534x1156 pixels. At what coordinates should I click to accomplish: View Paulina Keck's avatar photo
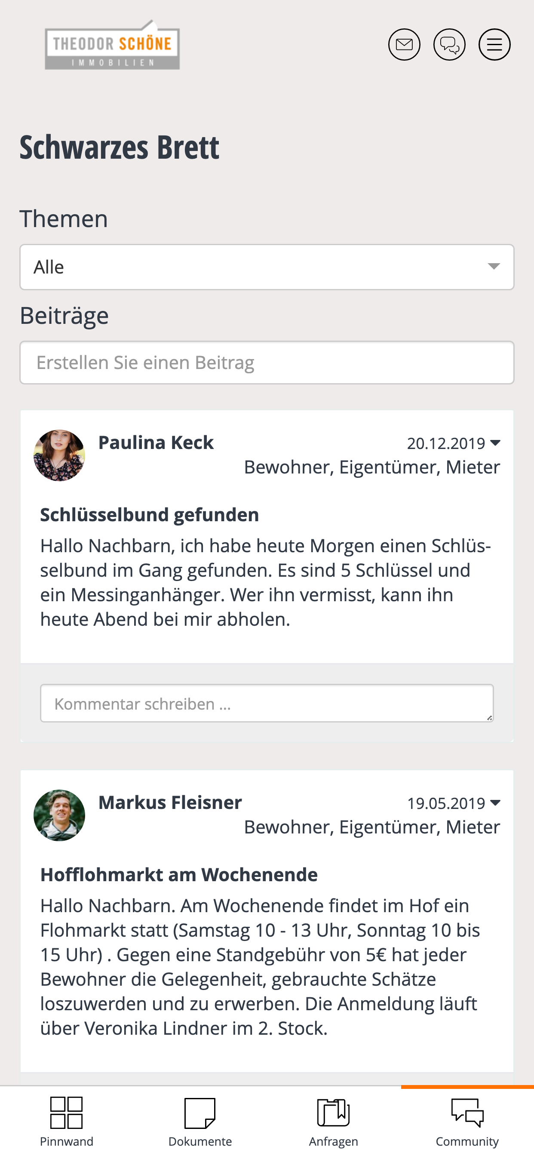(x=59, y=455)
